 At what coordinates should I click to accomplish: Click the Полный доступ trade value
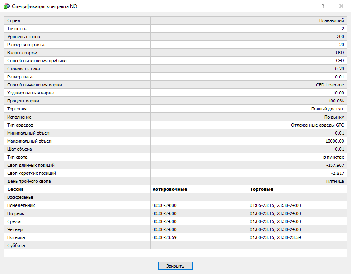(326, 109)
